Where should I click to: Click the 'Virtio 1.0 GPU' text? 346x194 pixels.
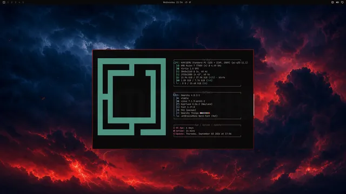[x=190, y=68]
